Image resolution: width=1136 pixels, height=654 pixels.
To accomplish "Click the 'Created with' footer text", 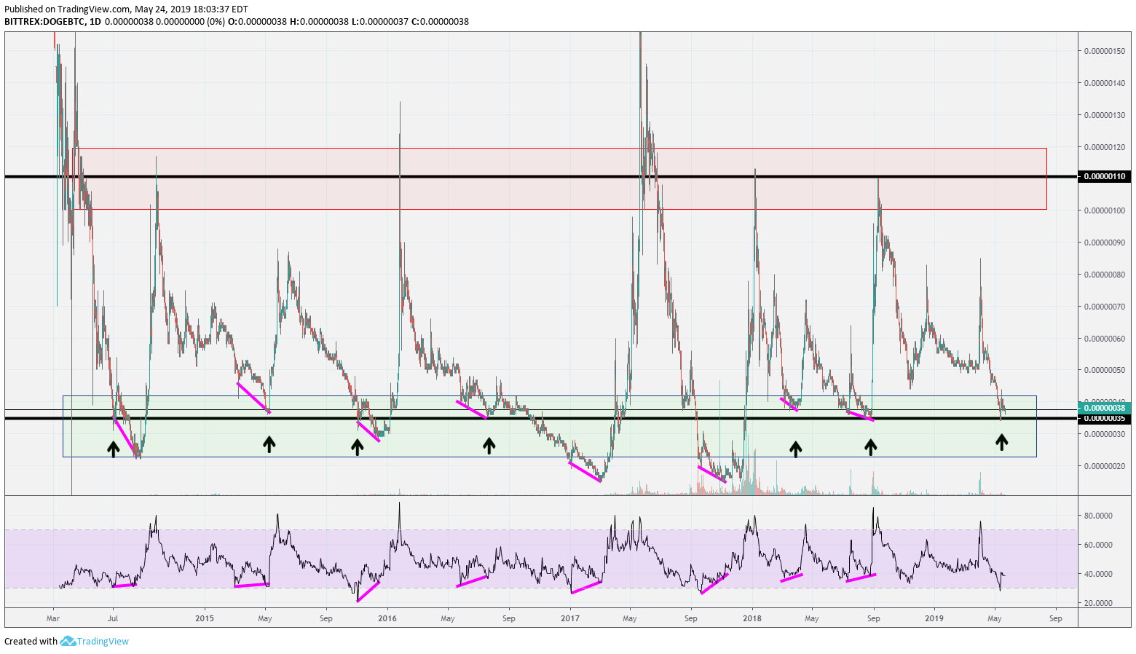I will pyautogui.click(x=31, y=641).
